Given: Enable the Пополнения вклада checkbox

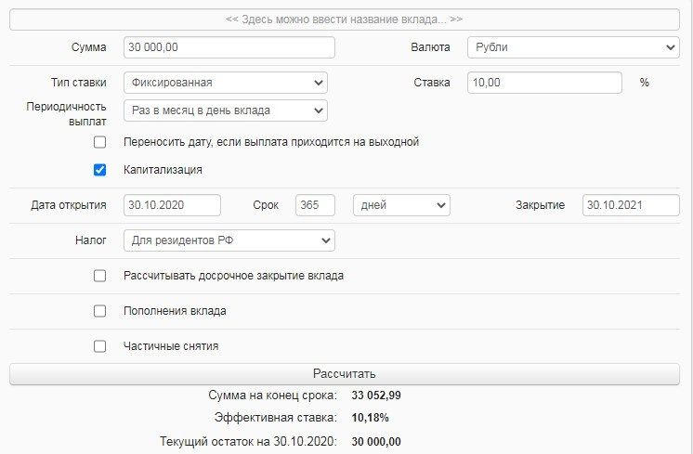Looking at the screenshot, I should 100,311.
